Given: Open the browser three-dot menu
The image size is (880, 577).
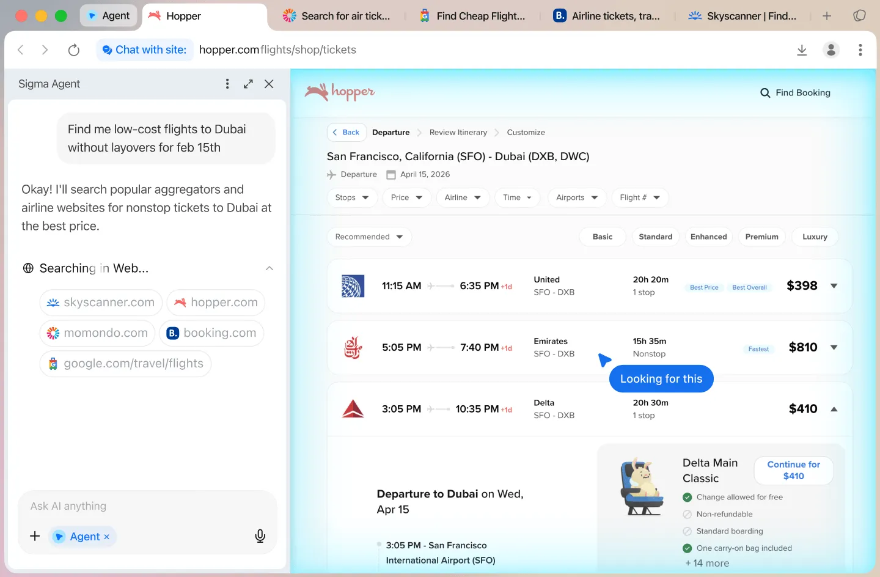Looking at the screenshot, I should point(860,50).
